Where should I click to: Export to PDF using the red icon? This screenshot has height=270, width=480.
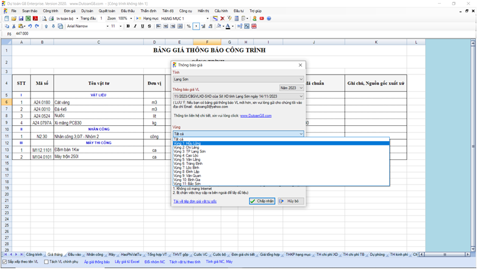tap(35, 18)
